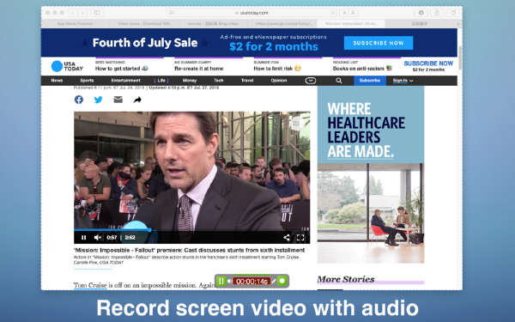Open the recorder bar pencil annotate tool

point(274,281)
